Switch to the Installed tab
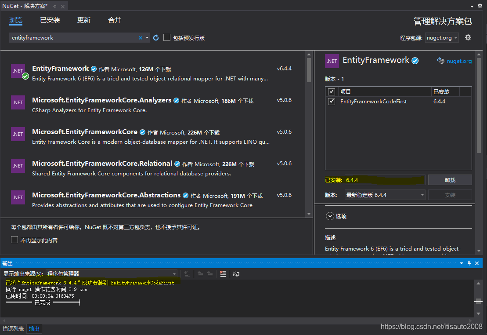Image resolution: width=487 pixels, height=335 pixels. pos(50,20)
